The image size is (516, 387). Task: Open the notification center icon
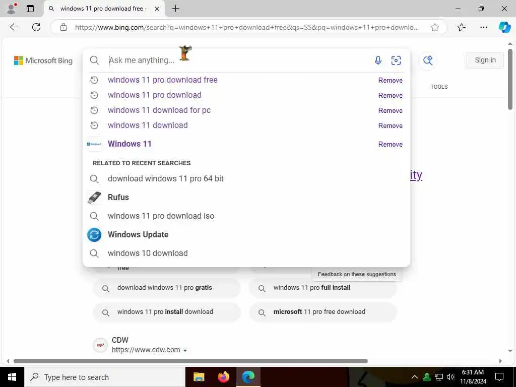(499, 377)
